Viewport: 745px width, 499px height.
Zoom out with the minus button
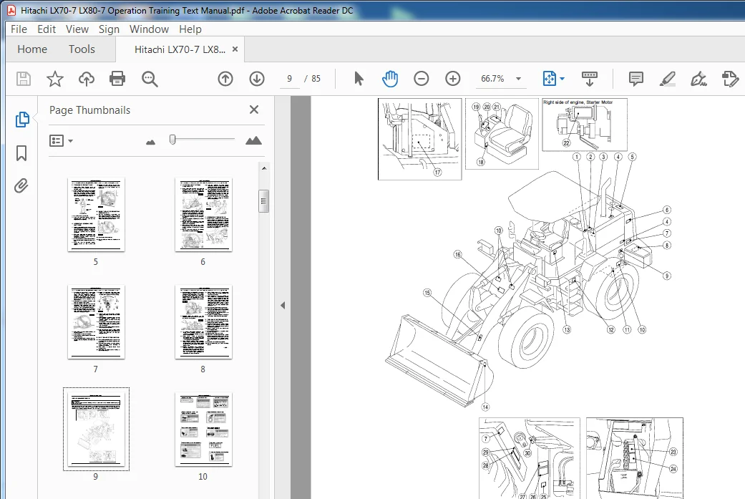pos(421,79)
